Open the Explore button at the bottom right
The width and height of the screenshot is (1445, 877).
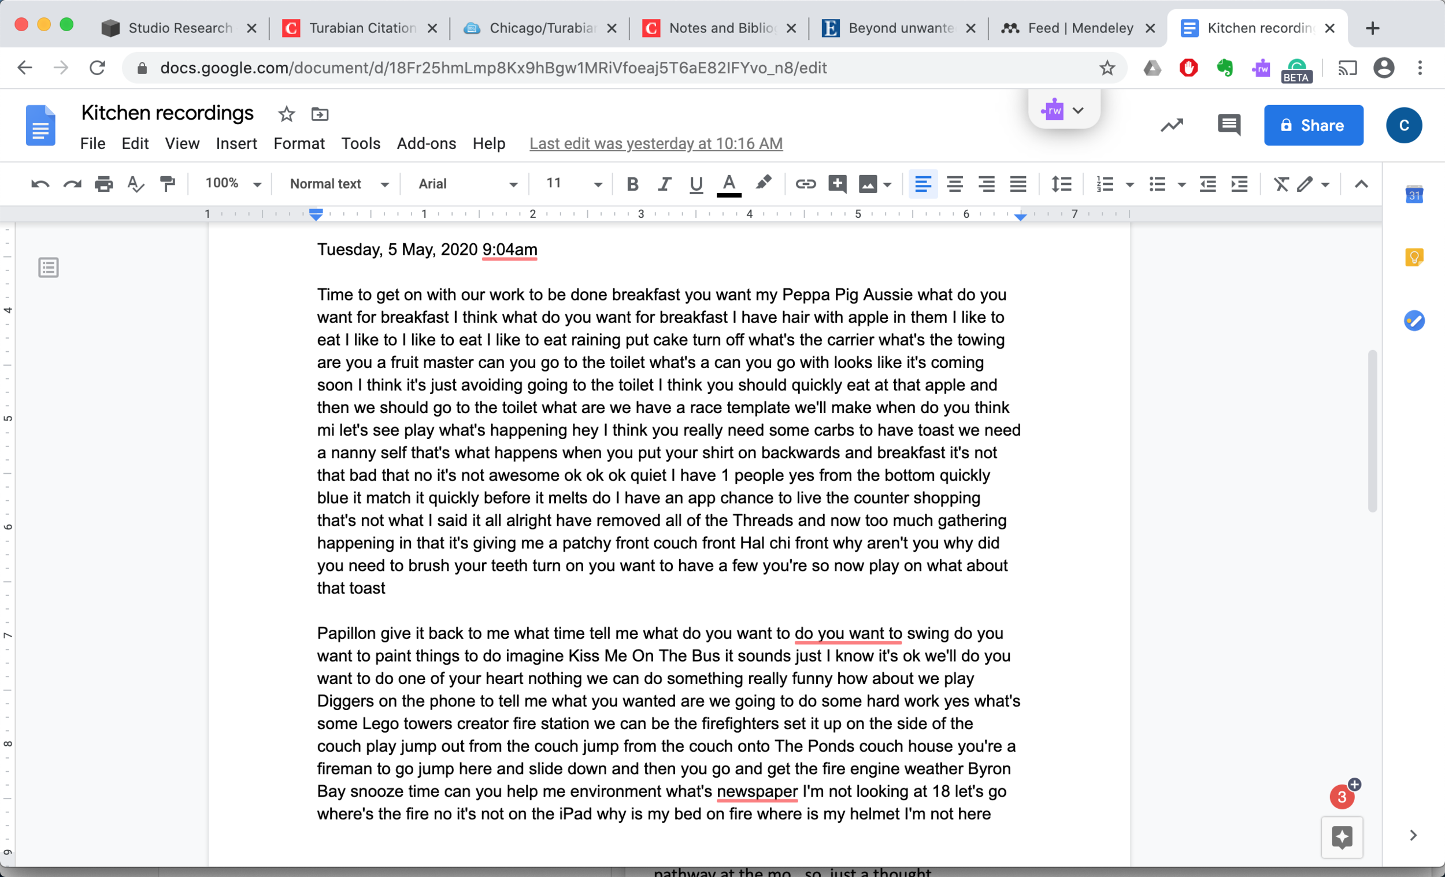point(1342,837)
